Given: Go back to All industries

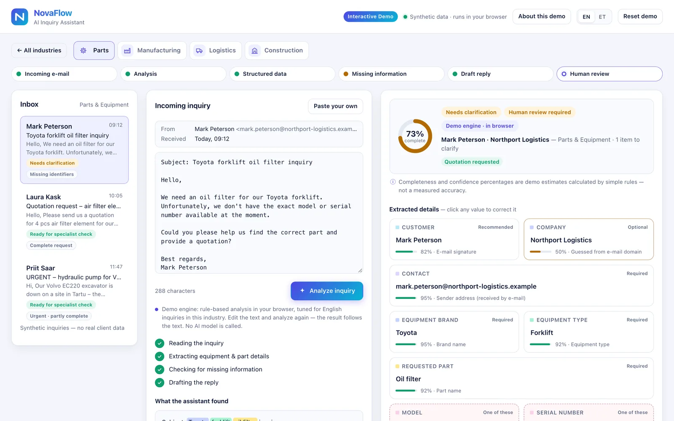Looking at the screenshot, I should pos(39,51).
